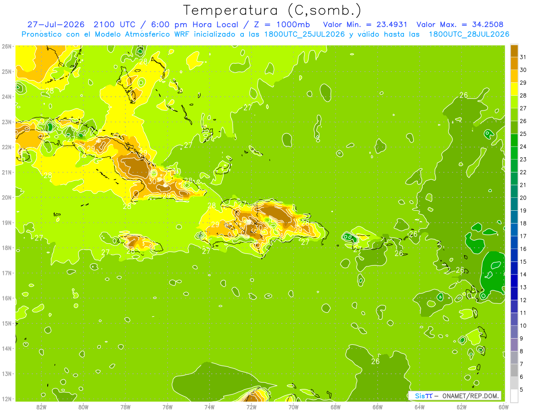Click the 64W longitude axis label
535x413 pixels.
pos(420,407)
